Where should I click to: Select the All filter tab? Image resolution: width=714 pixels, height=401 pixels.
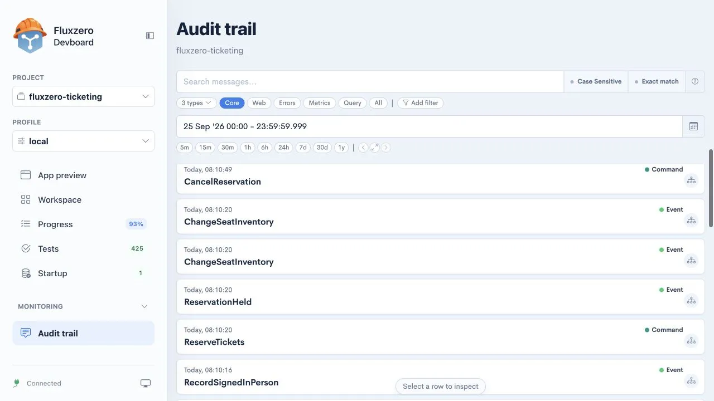pyautogui.click(x=378, y=103)
